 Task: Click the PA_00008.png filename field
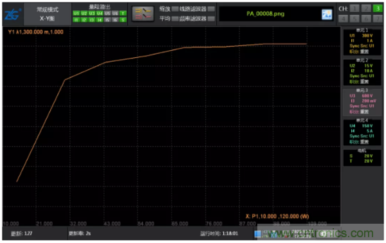(x=265, y=14)
